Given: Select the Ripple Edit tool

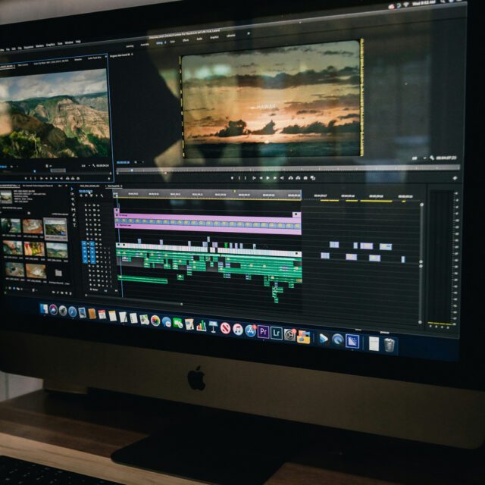Looking at the screenshot, I should pyautogui.click(x=73, y=199).
